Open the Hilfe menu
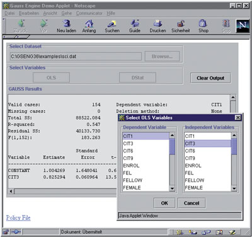 click(x=111, y=13)
